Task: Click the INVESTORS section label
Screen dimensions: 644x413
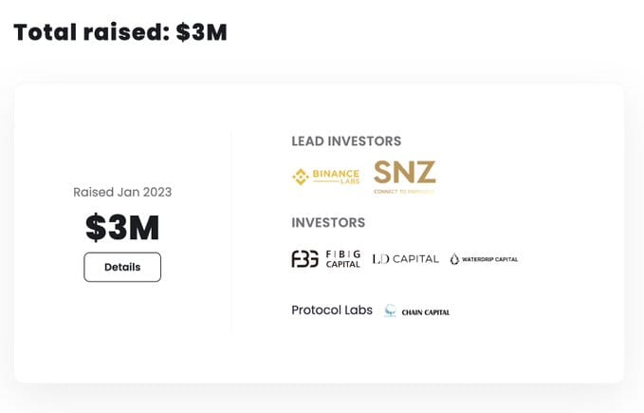Action: [x=328, y=222]
